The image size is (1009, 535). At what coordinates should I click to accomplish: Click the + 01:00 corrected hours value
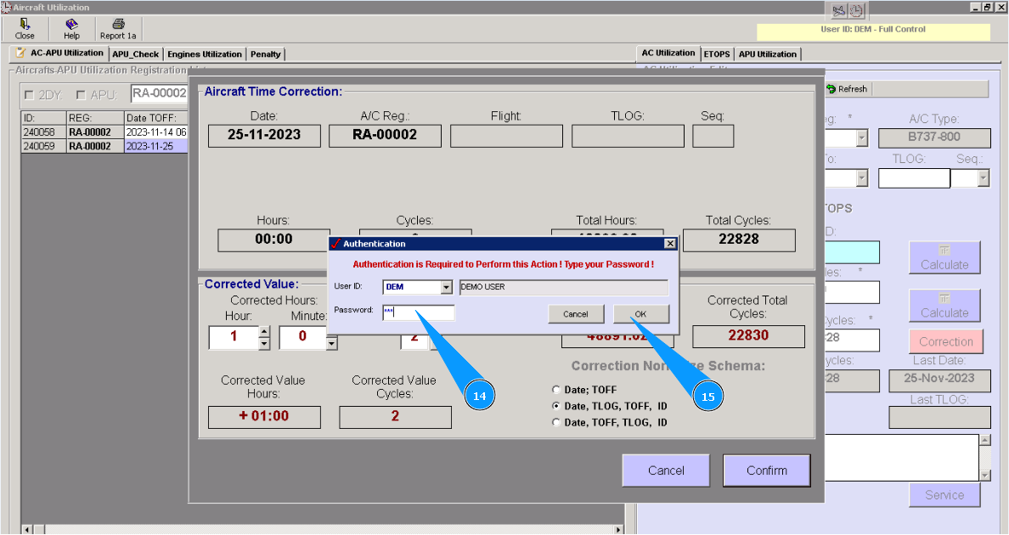click(x=264, y=416)
